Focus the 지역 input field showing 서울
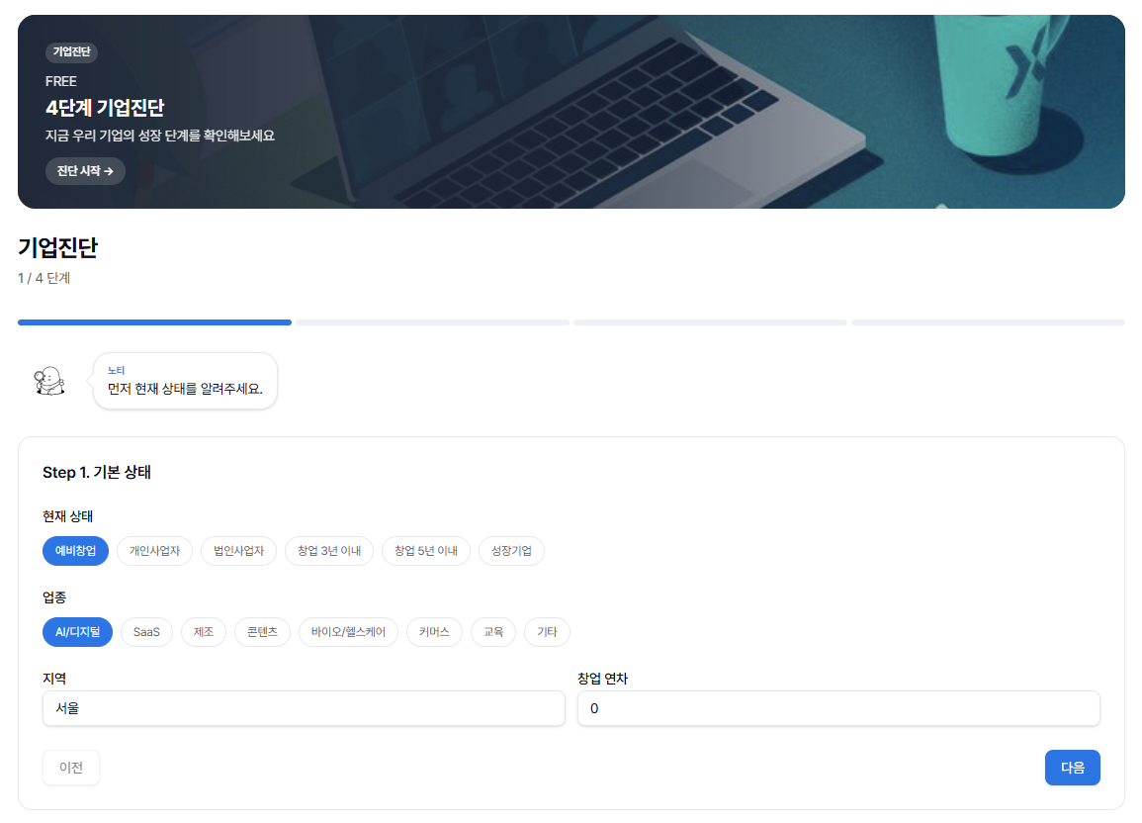Image resolution: width=1142 pixels, height=823 pixels. tap(304, 708)
